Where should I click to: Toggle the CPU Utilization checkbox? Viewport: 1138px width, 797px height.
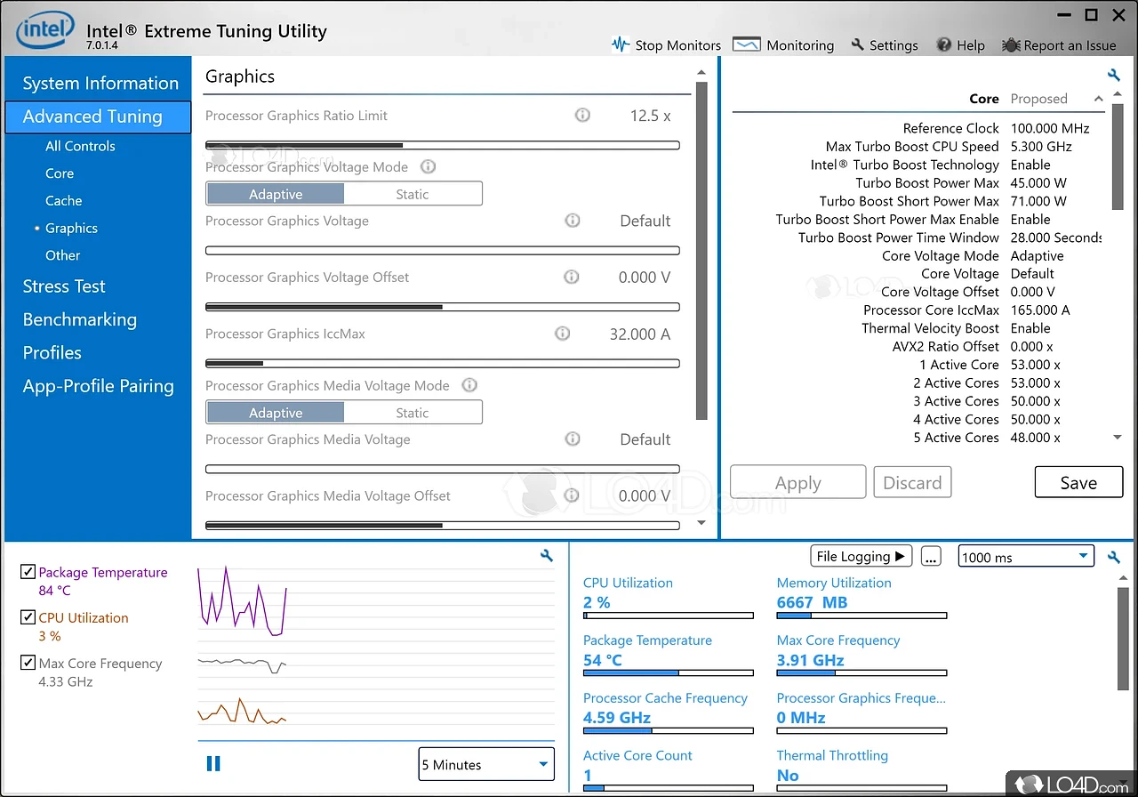(x=28, y=617)
